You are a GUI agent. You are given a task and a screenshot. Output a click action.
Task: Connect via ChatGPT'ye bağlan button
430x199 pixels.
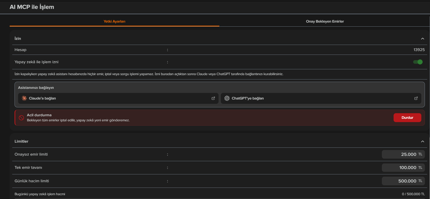pos(321,98)
